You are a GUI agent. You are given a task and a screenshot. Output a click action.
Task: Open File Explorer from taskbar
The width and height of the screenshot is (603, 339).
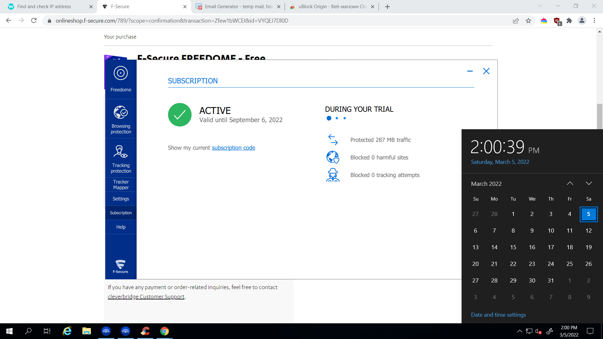(x=87, y=331)
